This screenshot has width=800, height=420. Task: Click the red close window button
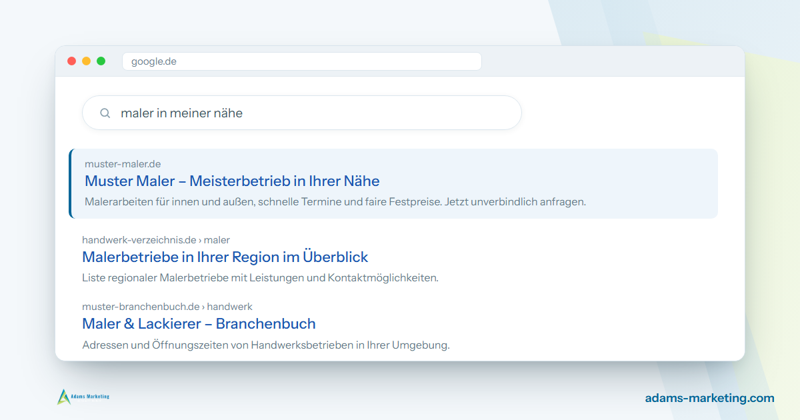click(72, 61)
